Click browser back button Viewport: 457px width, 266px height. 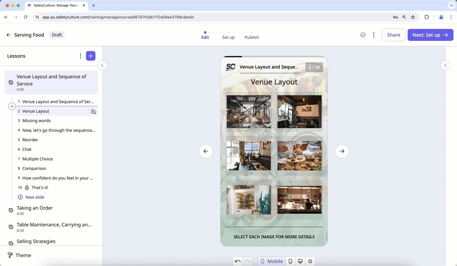coord(6,17)
